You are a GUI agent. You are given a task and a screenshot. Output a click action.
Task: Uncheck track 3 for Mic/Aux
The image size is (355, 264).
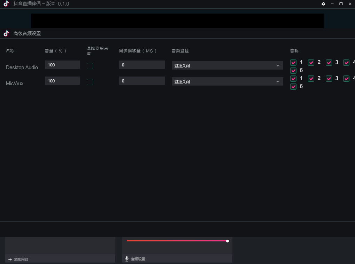pos(329,79)
